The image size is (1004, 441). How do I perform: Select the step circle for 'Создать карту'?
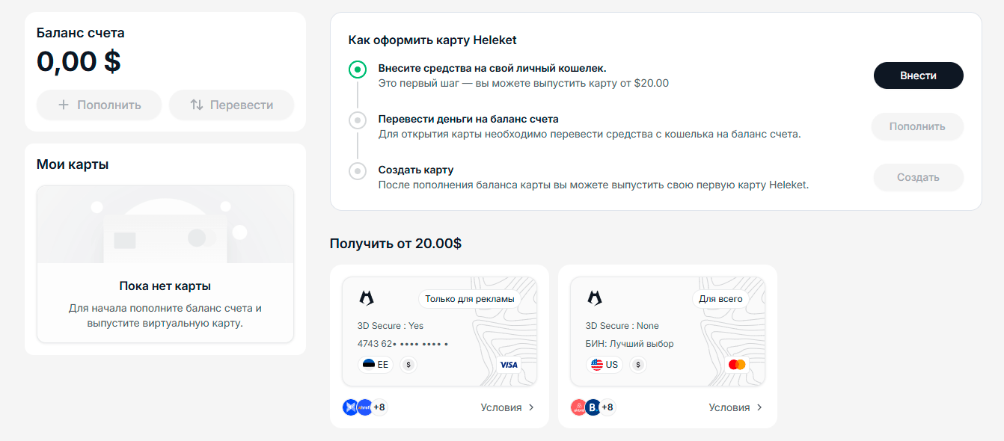(357, 171)
